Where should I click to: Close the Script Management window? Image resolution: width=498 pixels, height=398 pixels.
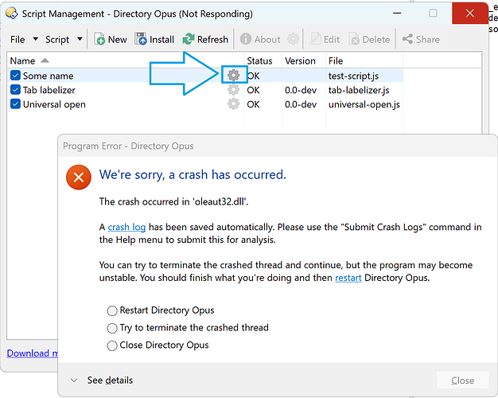point(469,14)
